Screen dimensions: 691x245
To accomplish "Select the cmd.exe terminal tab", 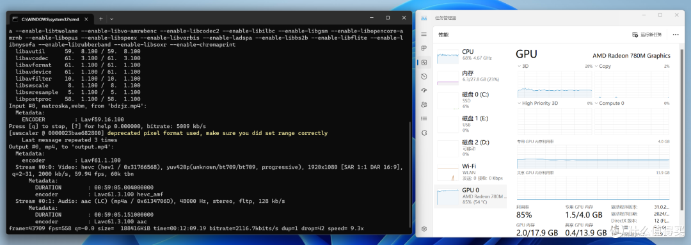I will pos(51,19).
